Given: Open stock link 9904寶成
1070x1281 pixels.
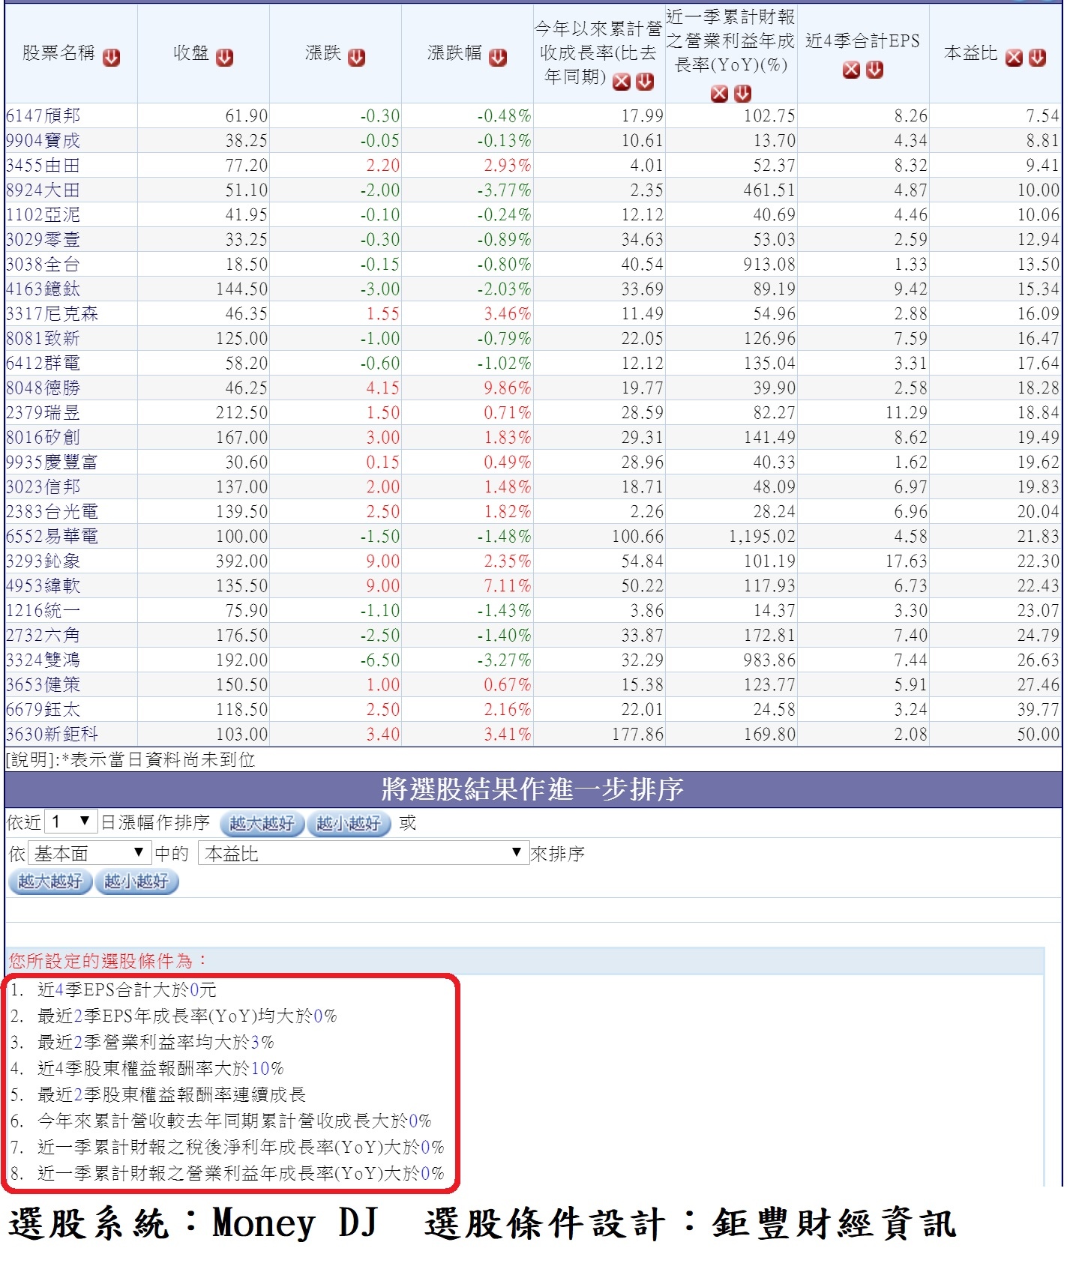Looking at the screenshot, I should [x=43, y=141].
